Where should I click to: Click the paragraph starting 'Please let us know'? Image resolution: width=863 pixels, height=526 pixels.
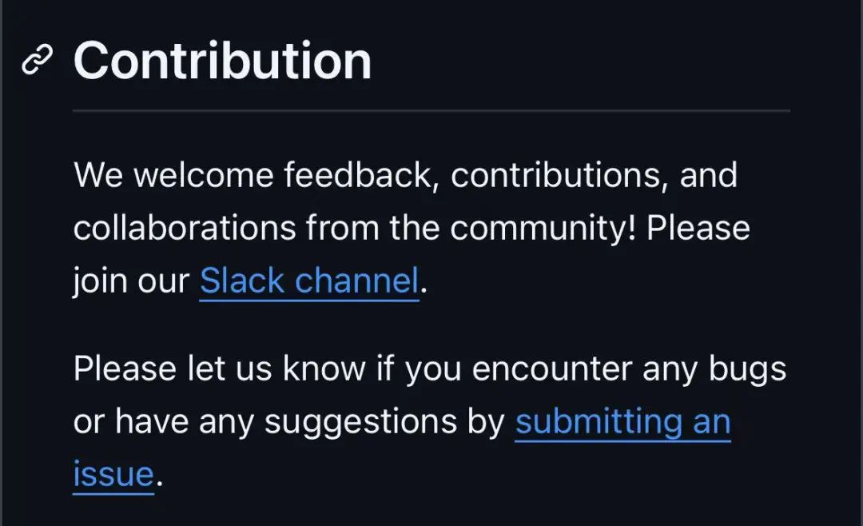coord(430,420)
